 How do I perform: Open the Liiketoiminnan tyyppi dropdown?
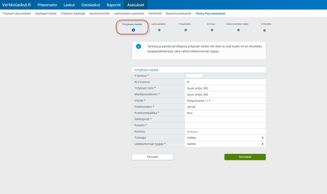225,144
